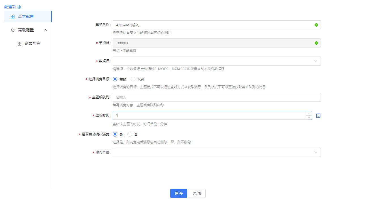Screen dimensions: 373x212
Task: Click the green check icon in 节点Id
Action: [316, 43]
